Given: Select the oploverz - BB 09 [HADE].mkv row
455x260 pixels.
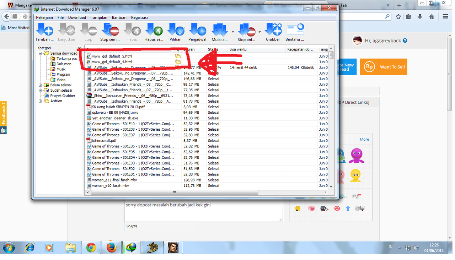Looking at the screenshot, I should point(207,113).
